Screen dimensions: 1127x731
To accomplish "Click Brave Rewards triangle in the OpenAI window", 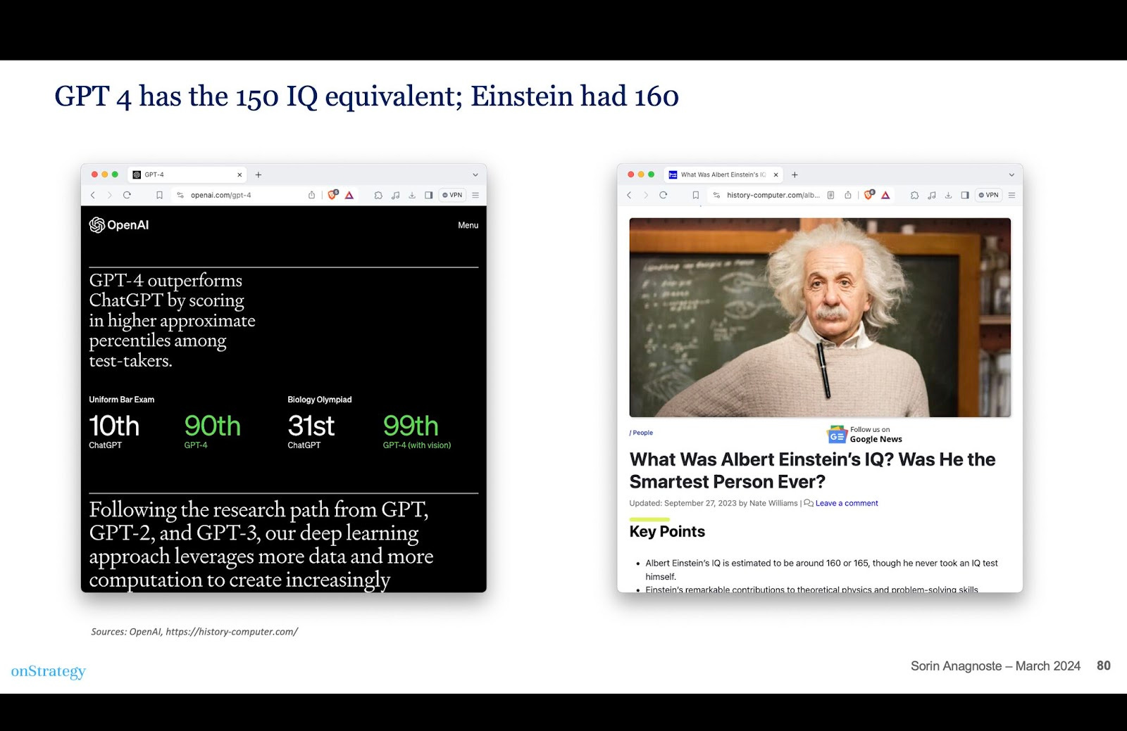I will (x=349, y=196).
